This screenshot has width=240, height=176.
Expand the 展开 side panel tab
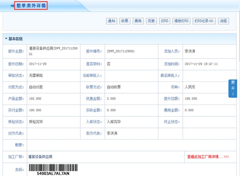coord(233,88)
